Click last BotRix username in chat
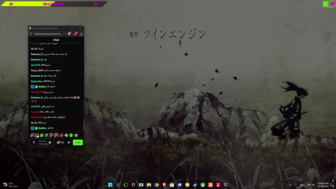The width and height of the screenshot is (336, 189). click(42, 128)
